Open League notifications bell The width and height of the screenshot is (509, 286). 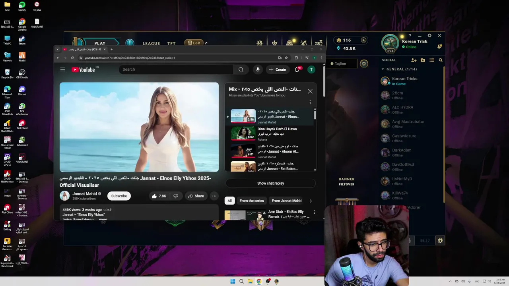click(440, 46)
